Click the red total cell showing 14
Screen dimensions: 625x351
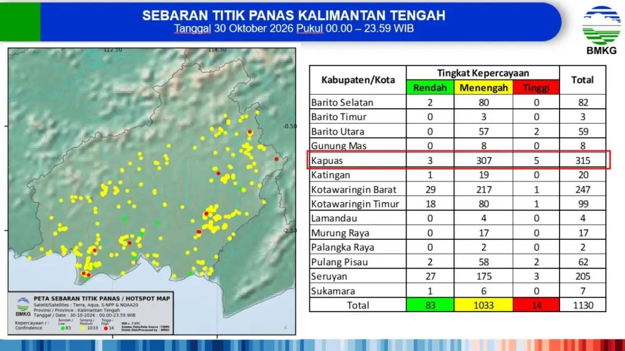[536, 305]
